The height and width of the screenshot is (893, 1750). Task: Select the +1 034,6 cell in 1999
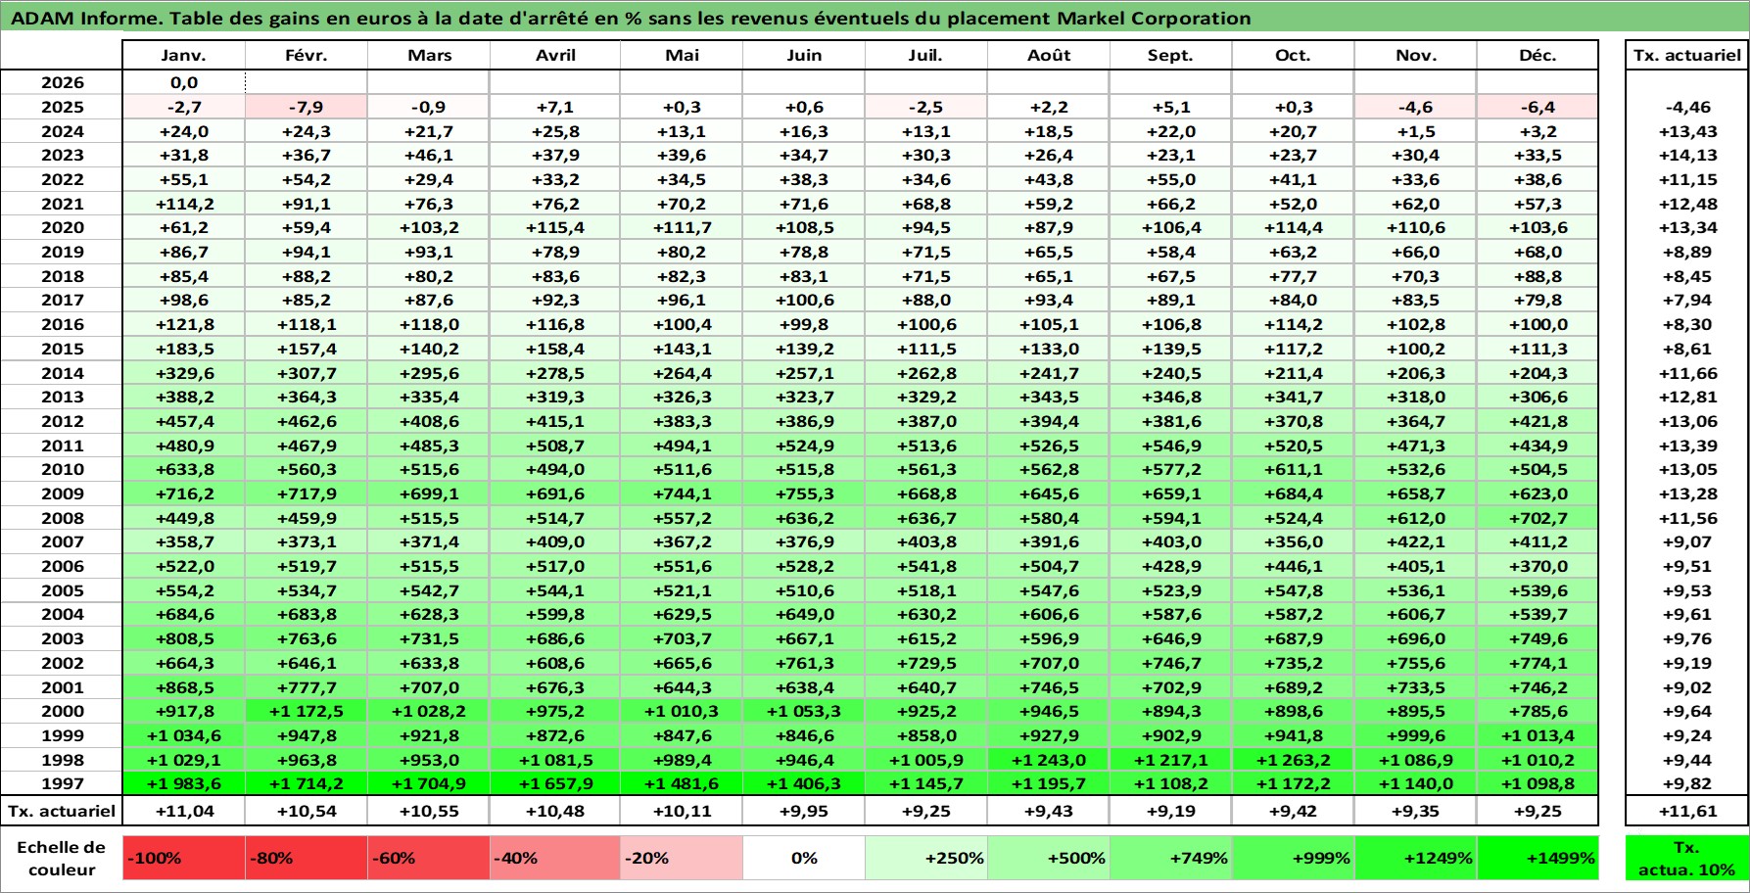click(184, 735)
